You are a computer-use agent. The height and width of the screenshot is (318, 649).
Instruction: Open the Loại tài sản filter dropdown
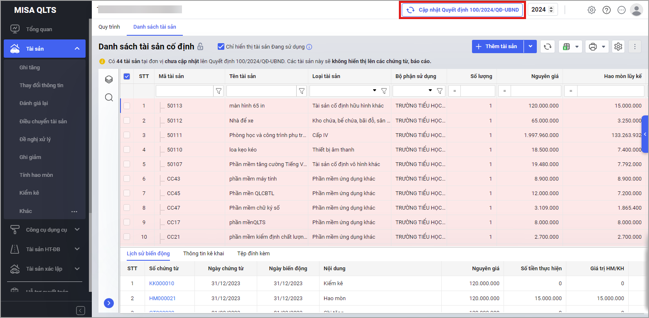tap(374, 91)
